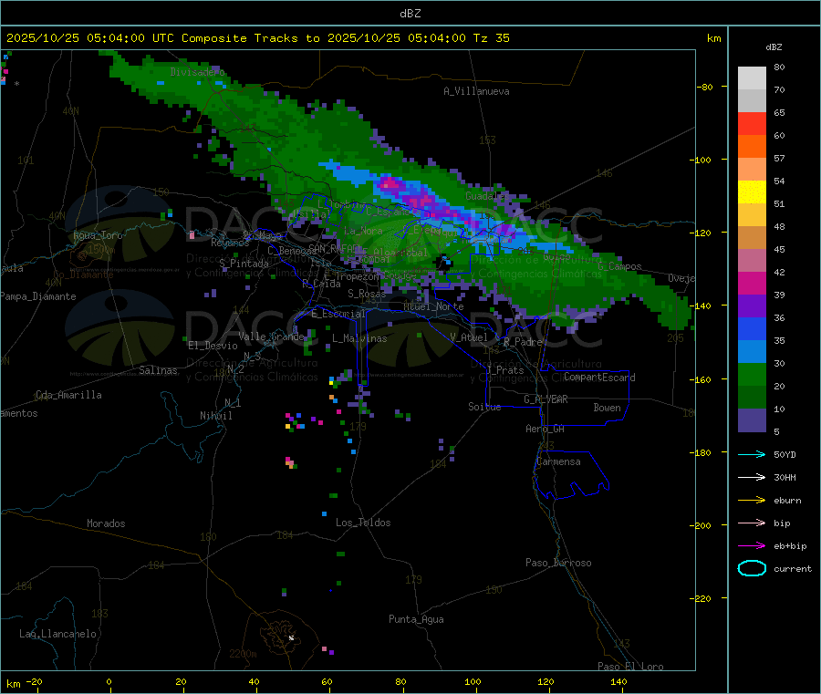Select the light gray swatch below 80 dBZ
This screenshot has height=694, width=821.
[x=752, y=78]
